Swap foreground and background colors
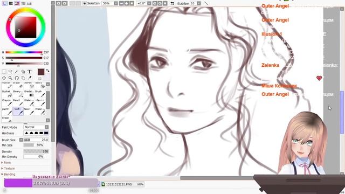 click(47, 71)
